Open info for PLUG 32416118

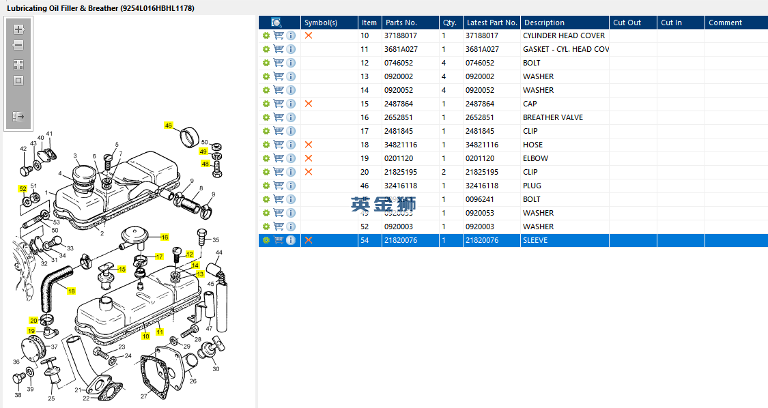291,186
